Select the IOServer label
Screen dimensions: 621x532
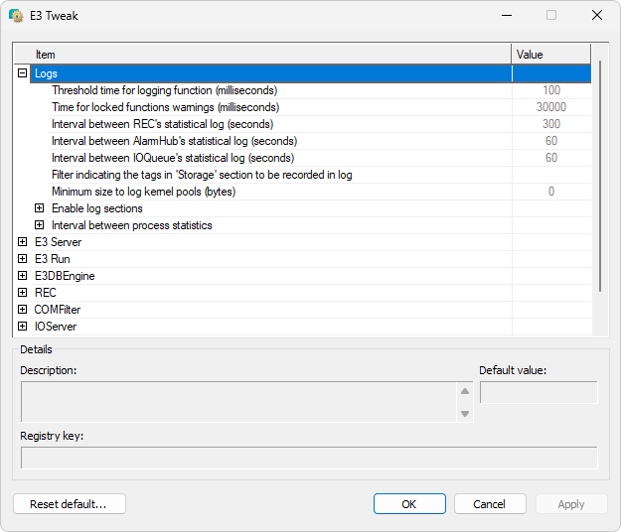tap(56, 327)
